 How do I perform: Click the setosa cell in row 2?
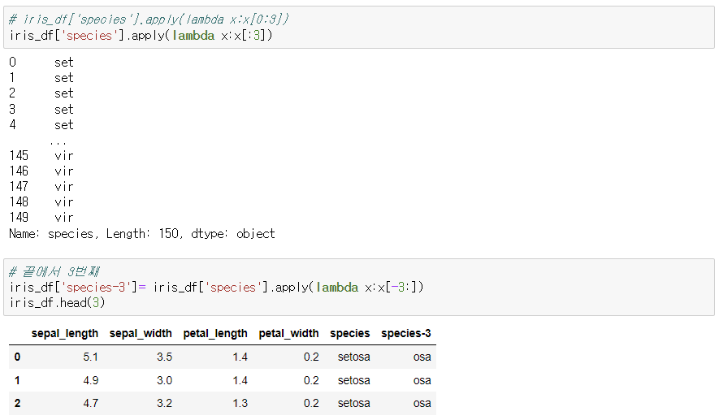353,403
